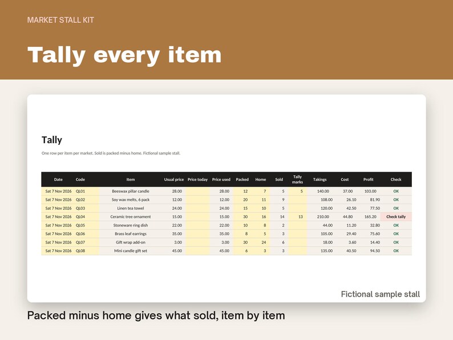Click the OK check in the QL01 row

point(396,191)
